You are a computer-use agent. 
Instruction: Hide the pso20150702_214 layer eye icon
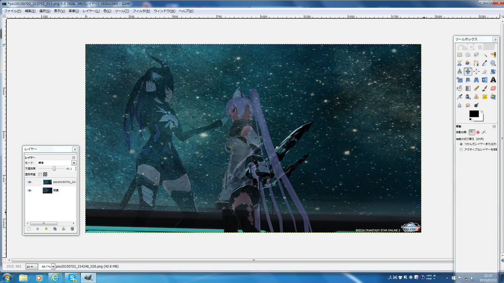pyautogui.click(x=29, y=182)
